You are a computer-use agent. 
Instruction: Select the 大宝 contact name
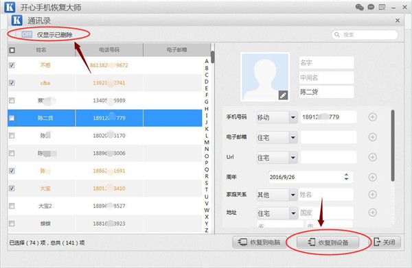pos(45,188)
